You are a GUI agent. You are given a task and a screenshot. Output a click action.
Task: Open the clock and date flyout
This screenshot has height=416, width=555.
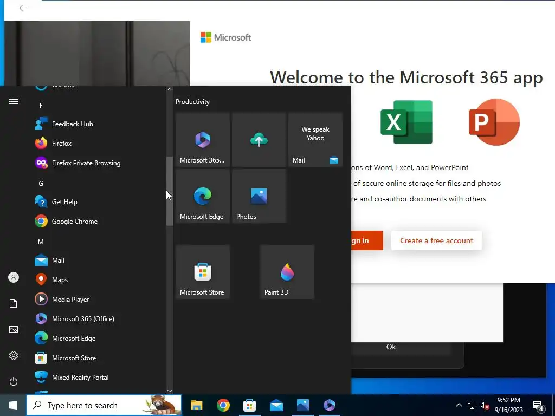(508, 405)
